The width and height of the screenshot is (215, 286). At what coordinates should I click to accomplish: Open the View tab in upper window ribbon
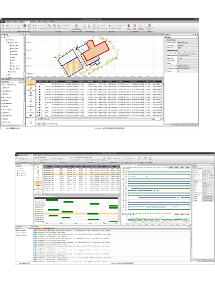(x=15, y=21)
